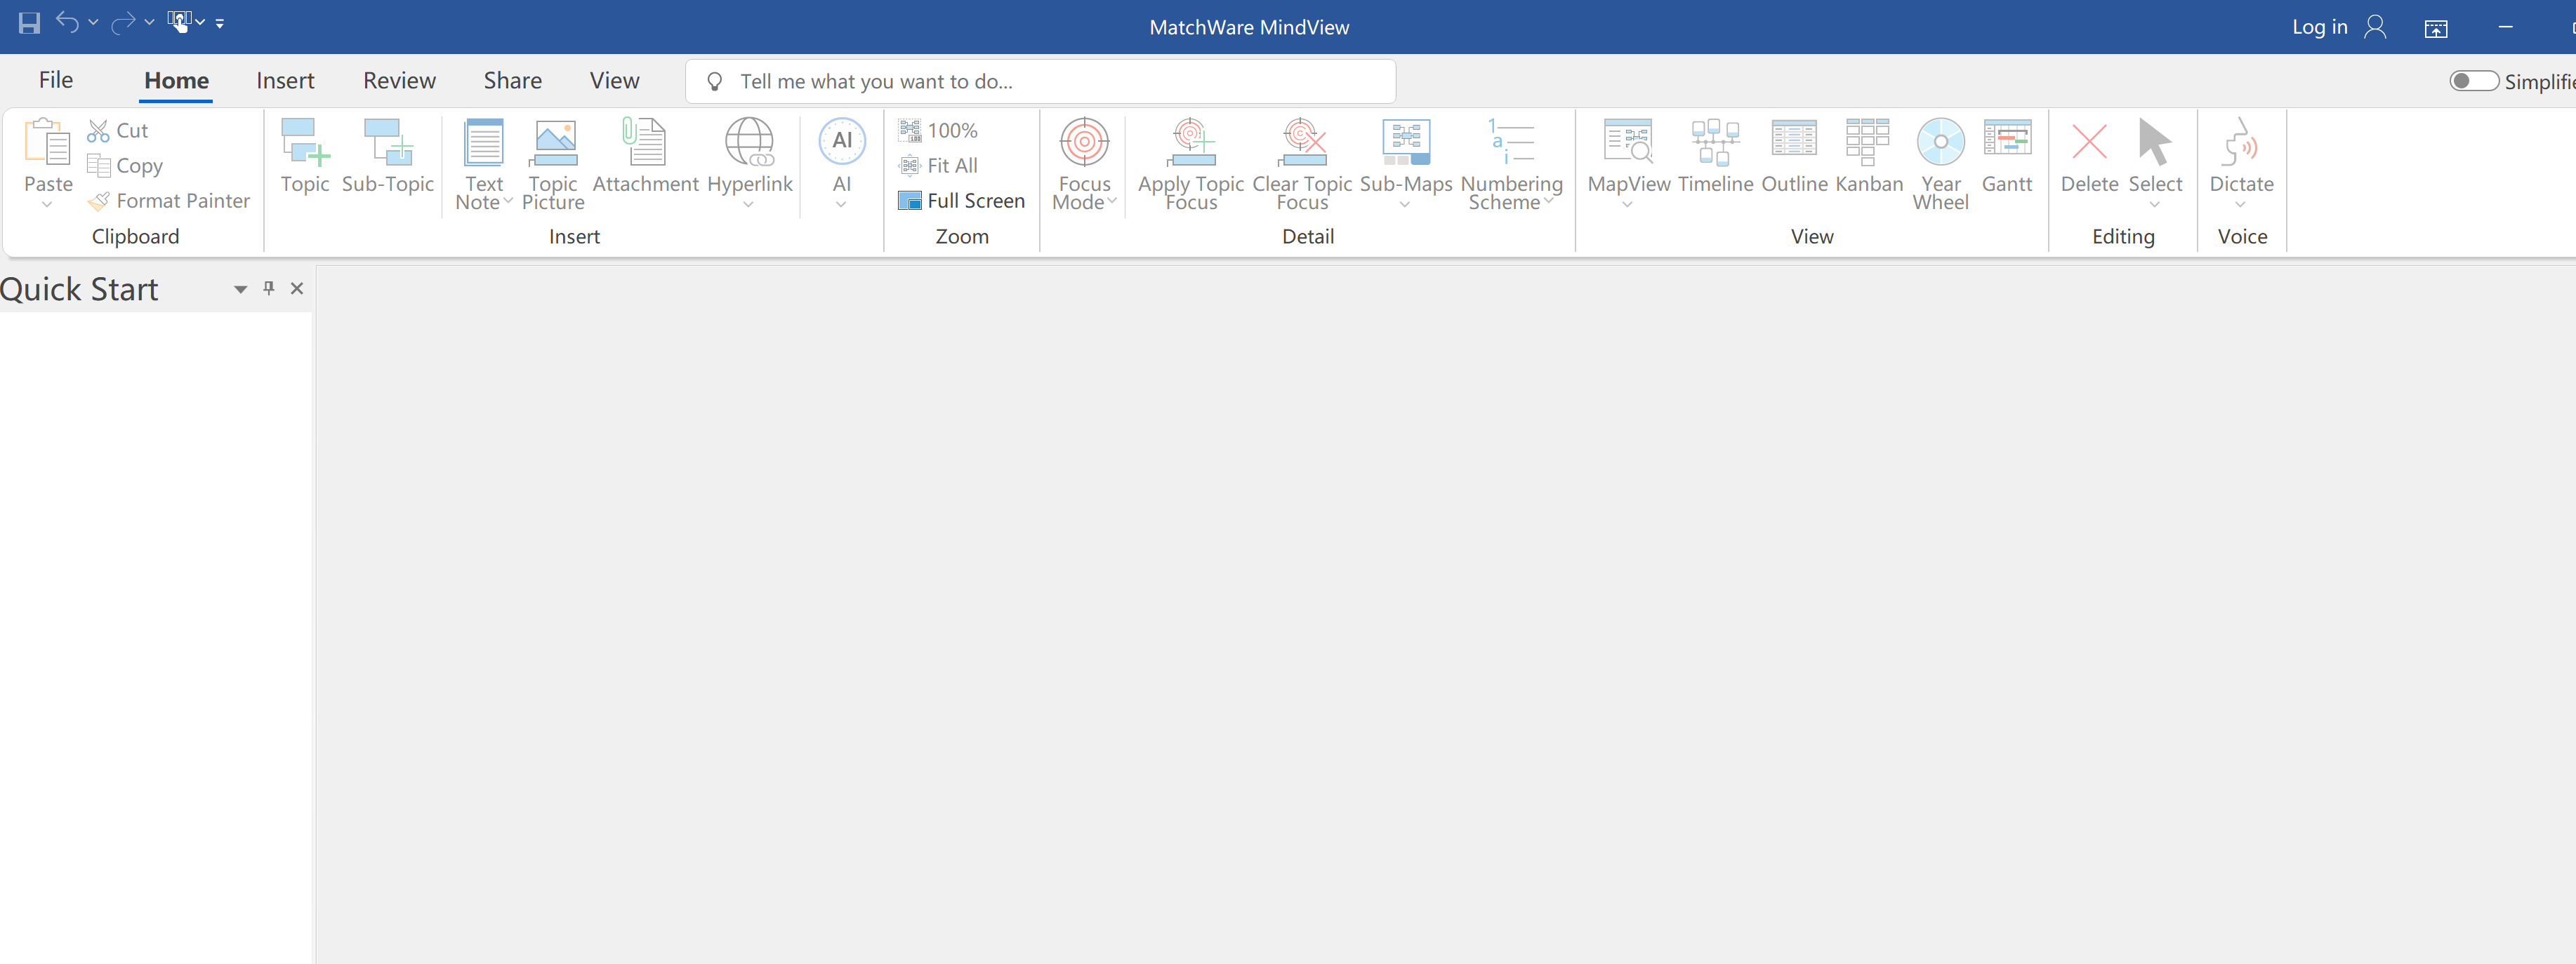Viewport: 2576px width, 964px height.
Task: Click the user account avatar icon
Action: [2375, 27]
